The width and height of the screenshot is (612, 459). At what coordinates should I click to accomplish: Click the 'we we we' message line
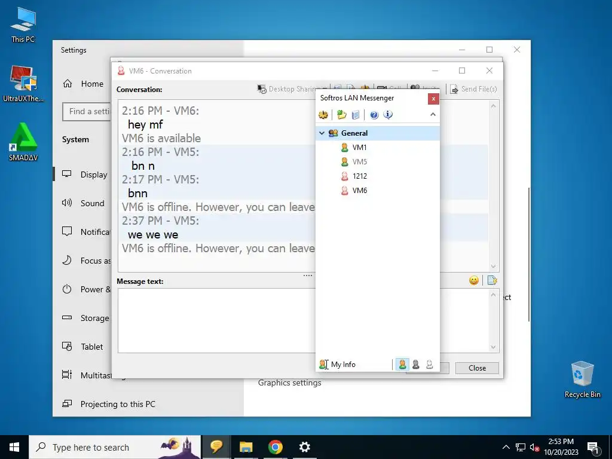(153, 234)
